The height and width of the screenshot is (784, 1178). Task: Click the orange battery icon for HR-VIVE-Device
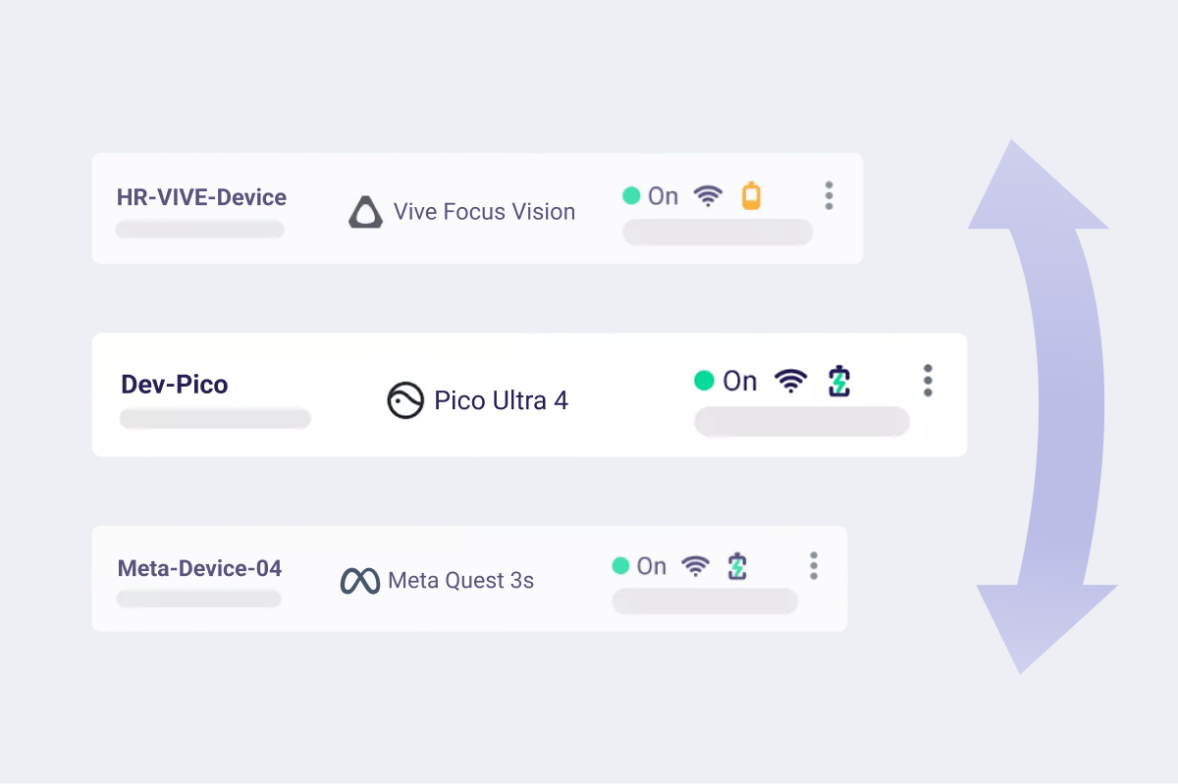click(x=751, y=196)
